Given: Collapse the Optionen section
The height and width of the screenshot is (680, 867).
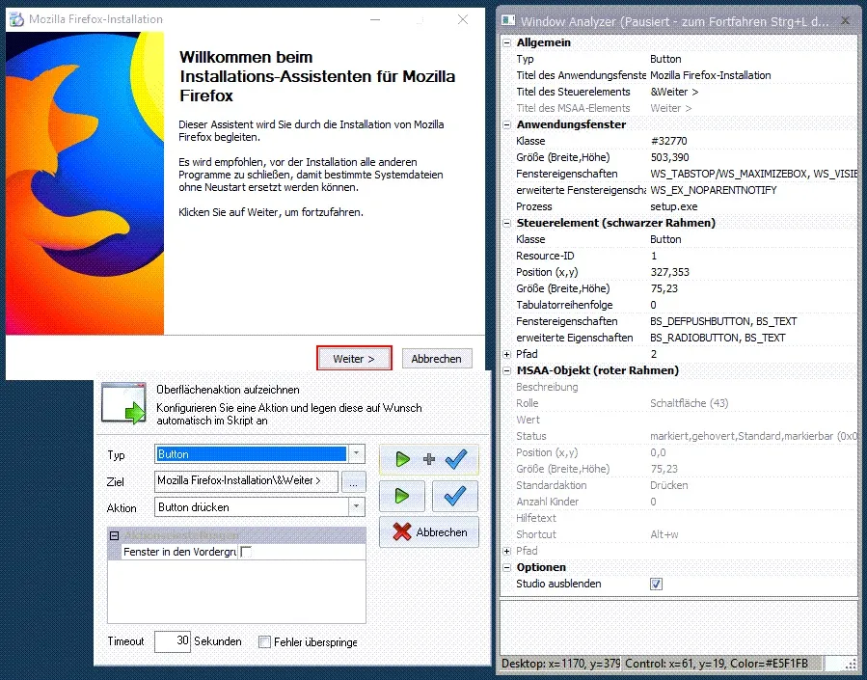Looking at the screenshot, I should coord(506,567).
